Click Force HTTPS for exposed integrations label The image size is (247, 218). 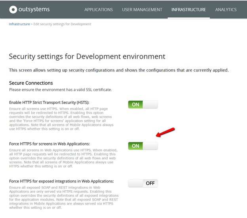pyautogui.click(x=61, y=181)
